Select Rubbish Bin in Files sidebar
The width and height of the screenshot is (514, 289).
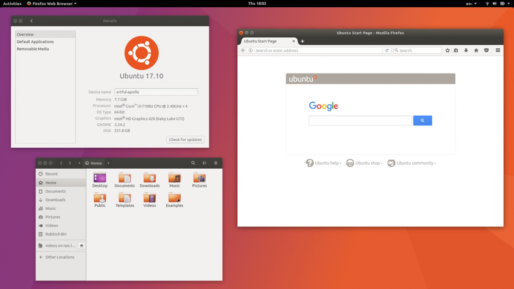click(x=56, y=234)
